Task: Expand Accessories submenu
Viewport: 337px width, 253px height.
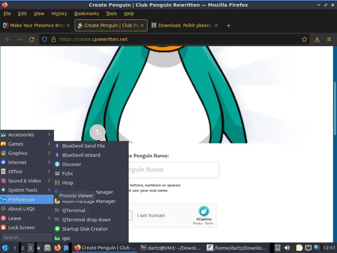Action: [x=27, y=135]
